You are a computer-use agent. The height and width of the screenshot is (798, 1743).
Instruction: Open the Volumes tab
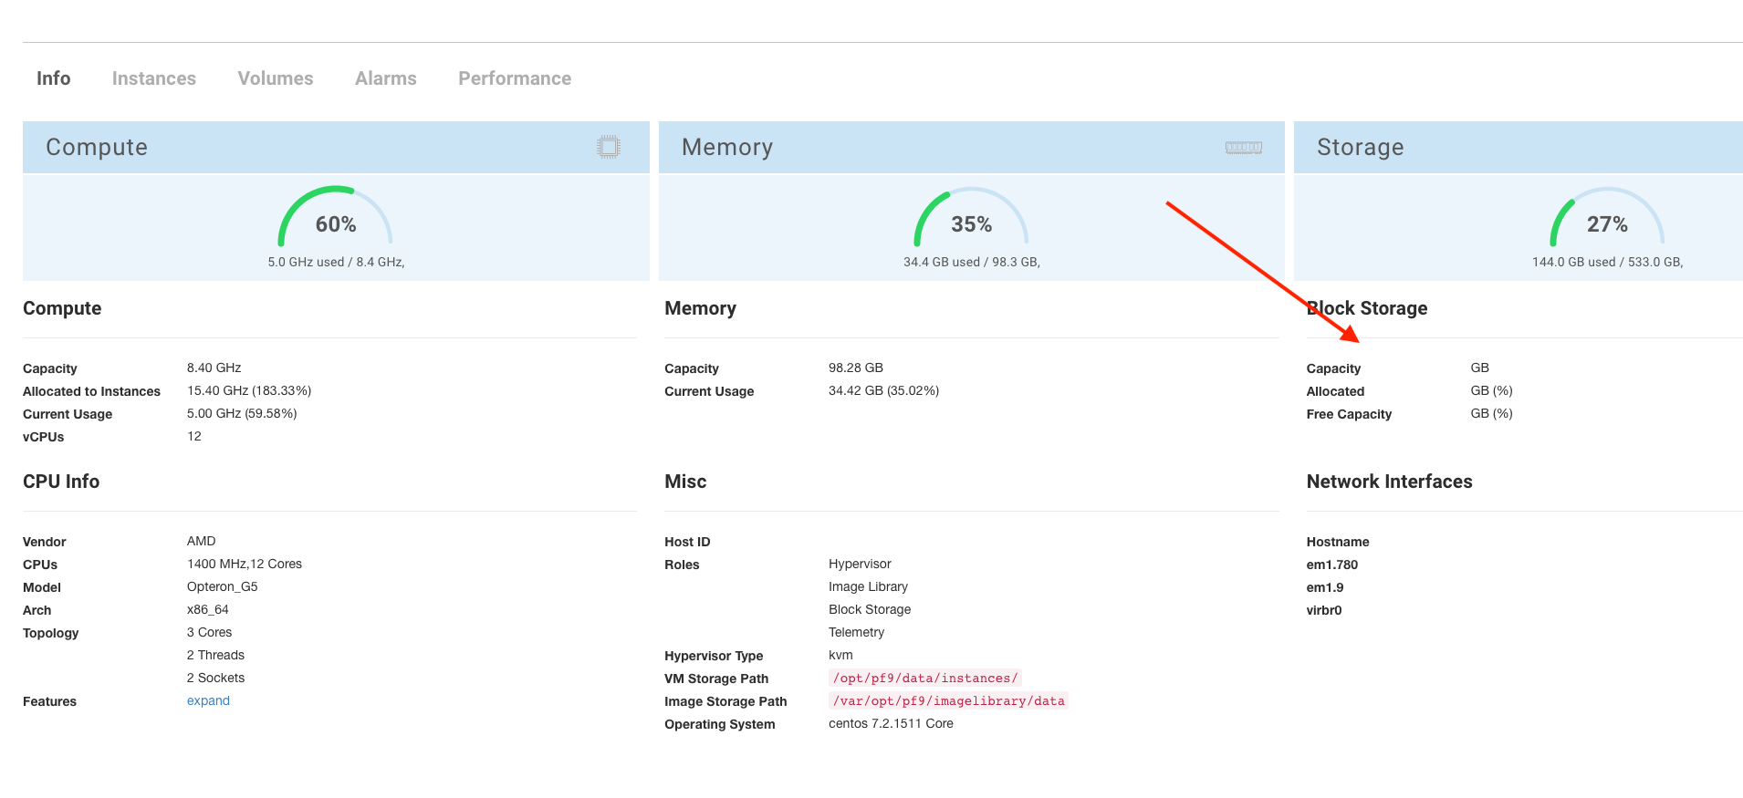point(276,78)
